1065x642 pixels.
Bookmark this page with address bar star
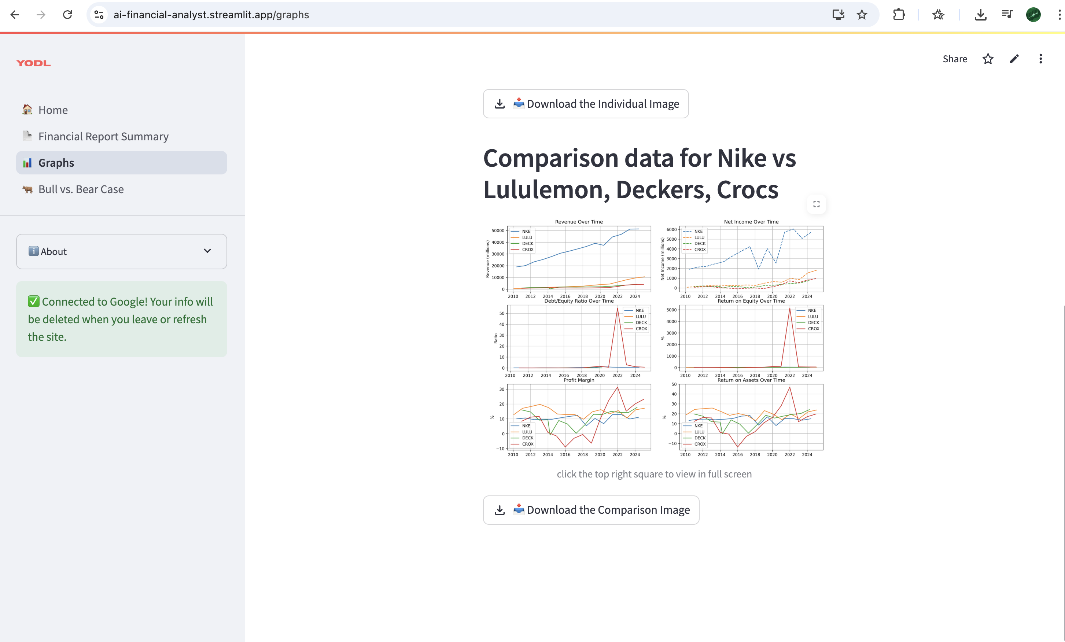tap(862, 15)
